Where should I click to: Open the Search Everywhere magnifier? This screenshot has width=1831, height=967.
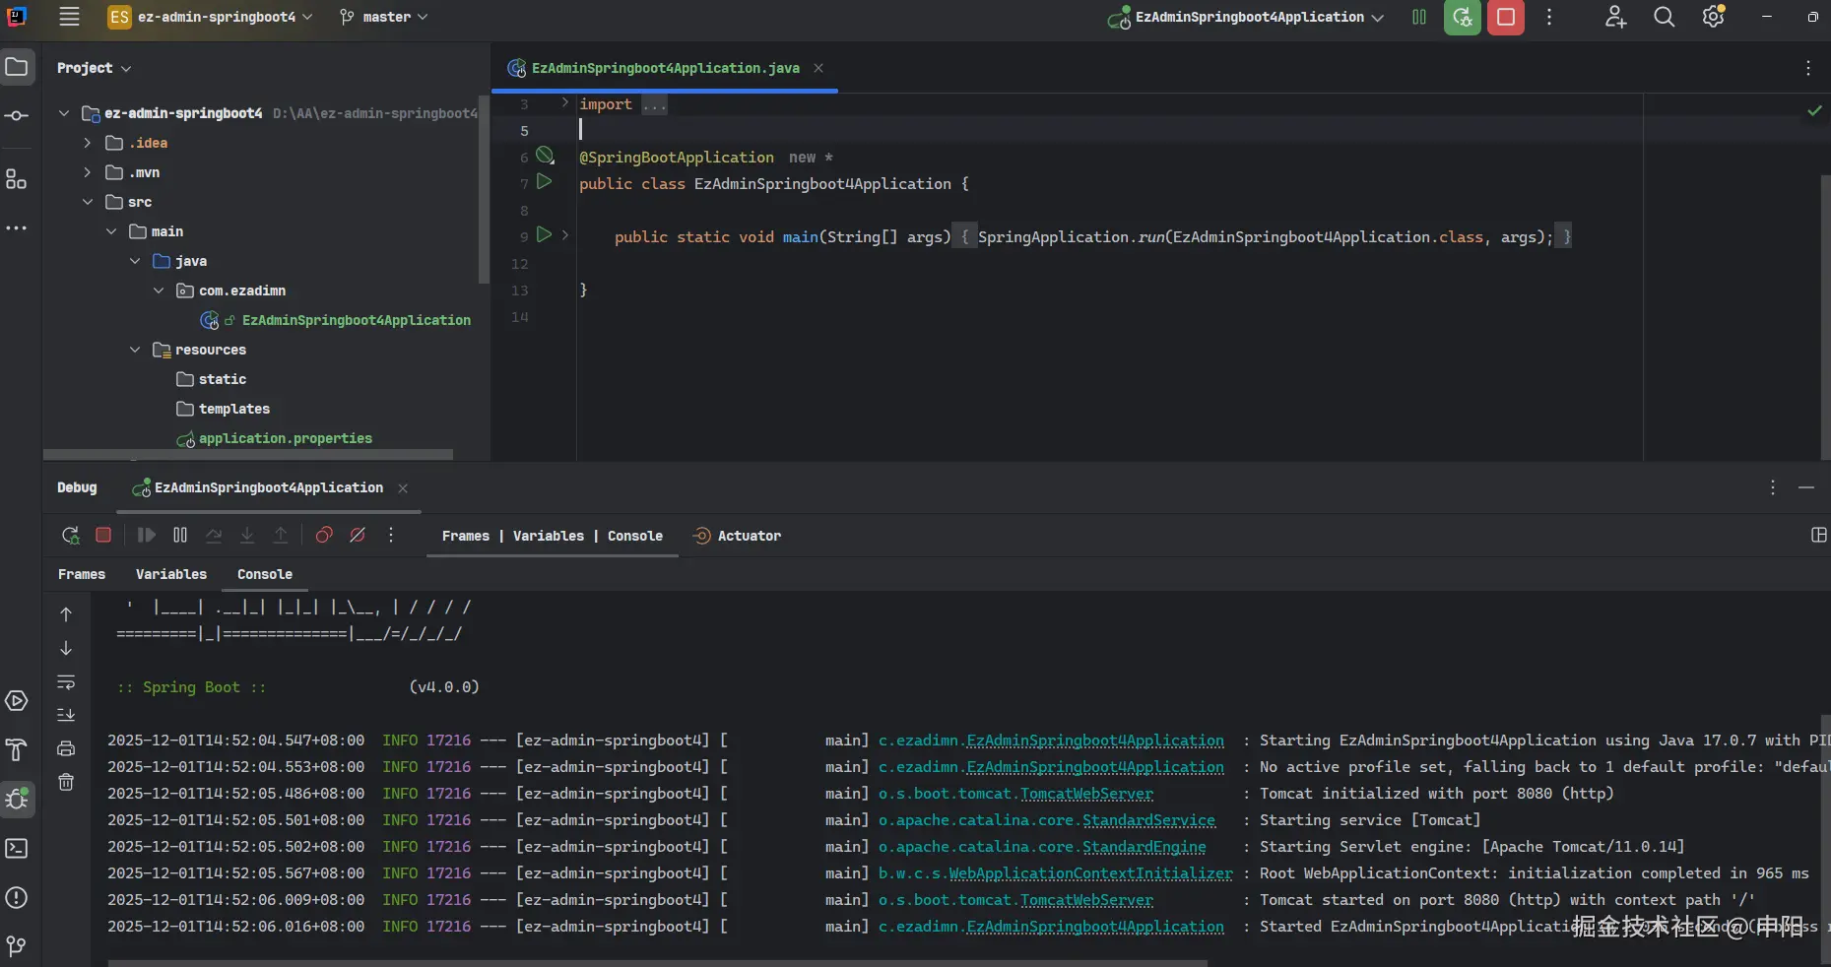1664,18
